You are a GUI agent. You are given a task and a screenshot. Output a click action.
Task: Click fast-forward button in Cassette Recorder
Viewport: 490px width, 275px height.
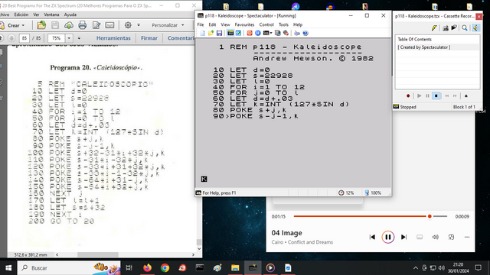455,96
